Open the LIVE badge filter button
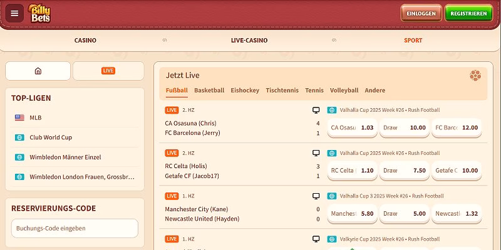 pos(108,71)
